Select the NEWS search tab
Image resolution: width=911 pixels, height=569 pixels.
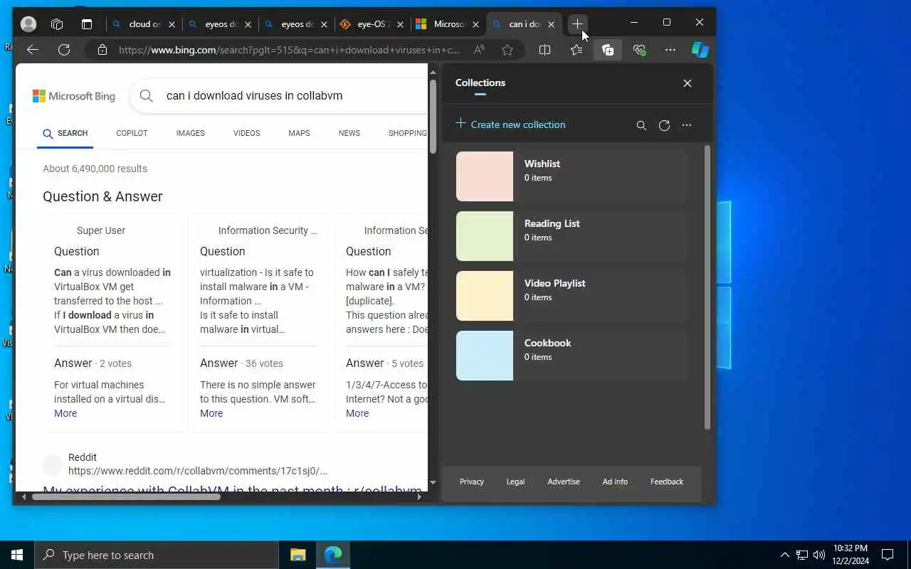click(349, 133)
